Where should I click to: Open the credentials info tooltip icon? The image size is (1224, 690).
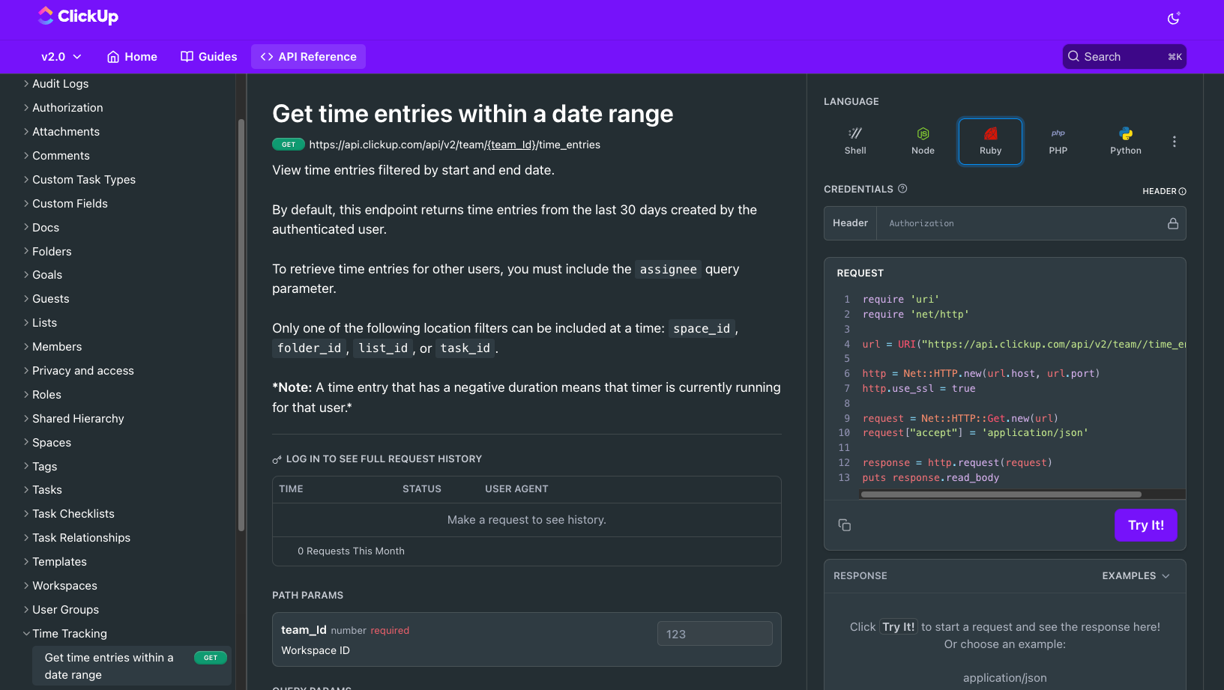(x=902, y=189)
